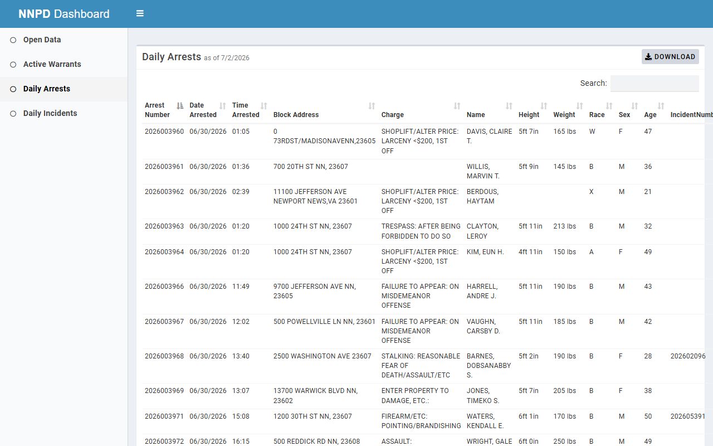Go to Active Warrants in sidebar

(64, 65)
